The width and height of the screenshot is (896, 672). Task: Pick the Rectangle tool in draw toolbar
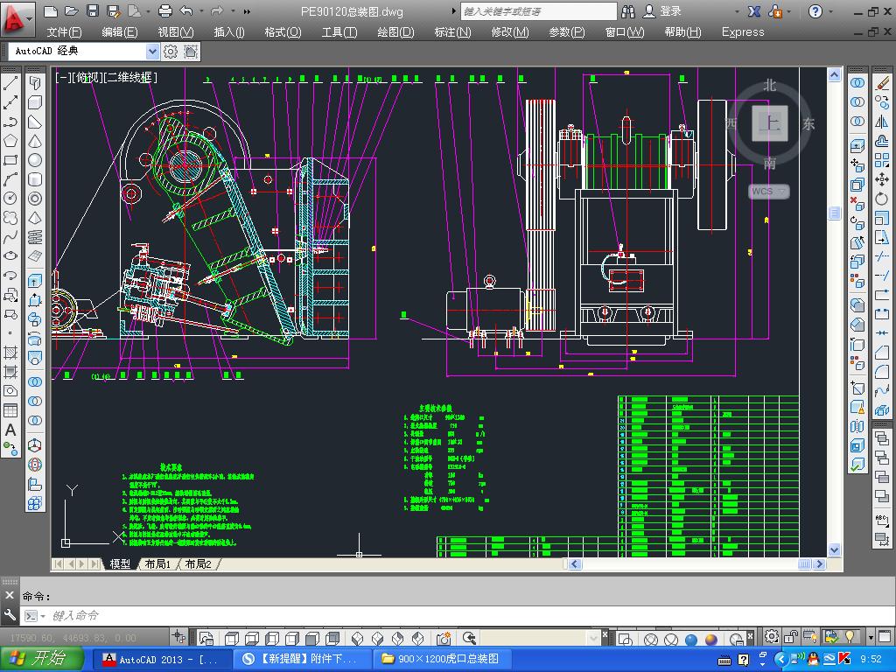[10, 160]
